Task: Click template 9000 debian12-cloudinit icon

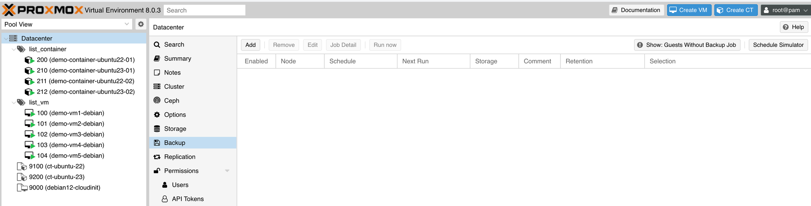Action: [22, 188]
